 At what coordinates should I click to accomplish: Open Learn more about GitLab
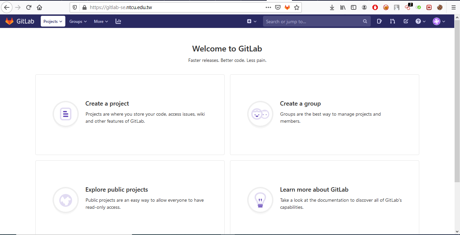point(314,190)
